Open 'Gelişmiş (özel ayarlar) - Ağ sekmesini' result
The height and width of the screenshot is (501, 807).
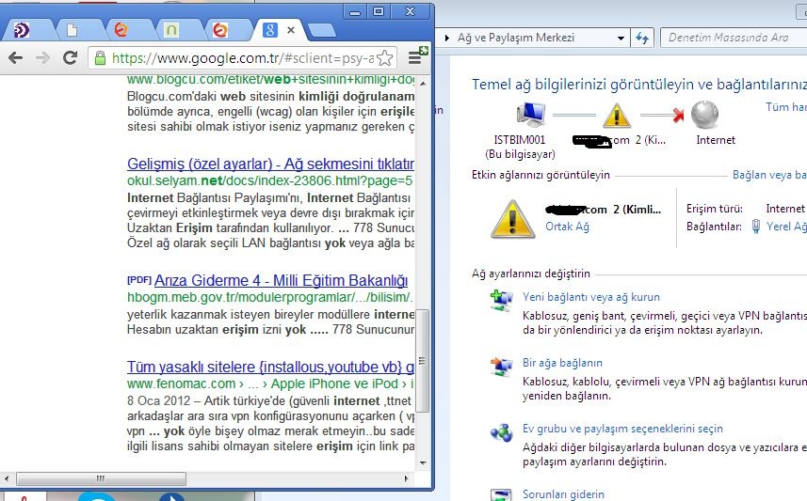(270, 164)
